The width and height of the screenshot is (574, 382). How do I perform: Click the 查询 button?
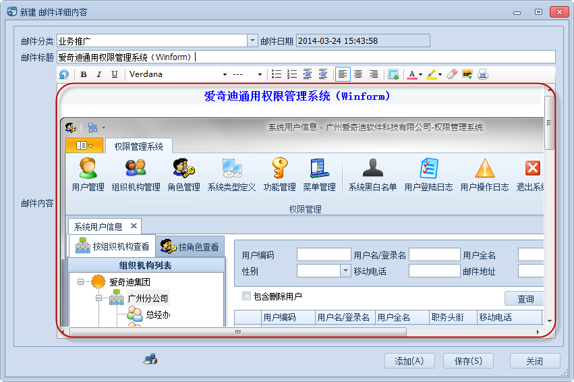pyautogui.click(x=524, y=298)
